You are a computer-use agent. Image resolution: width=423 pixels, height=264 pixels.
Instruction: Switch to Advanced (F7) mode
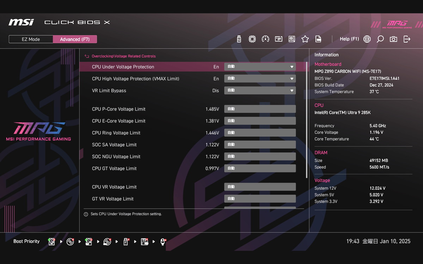75,39
